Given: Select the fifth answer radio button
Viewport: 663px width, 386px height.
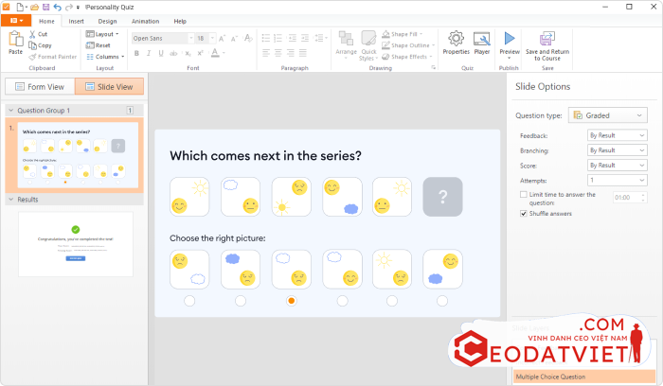Looking at the screenshot, I should [392, 301].
